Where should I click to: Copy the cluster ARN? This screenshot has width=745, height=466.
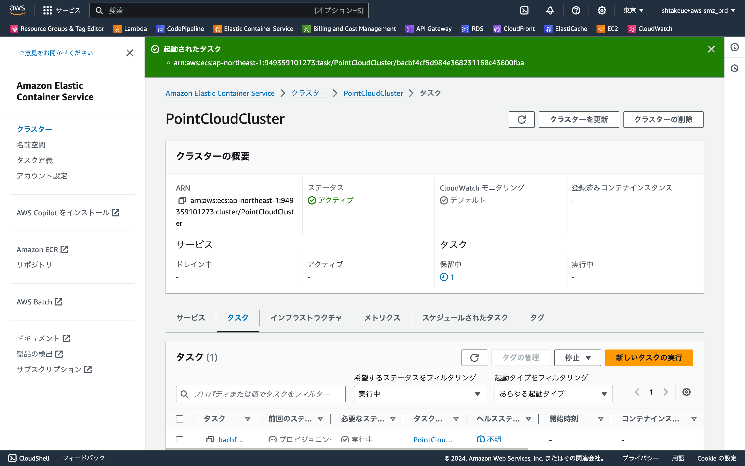point(182,200)
